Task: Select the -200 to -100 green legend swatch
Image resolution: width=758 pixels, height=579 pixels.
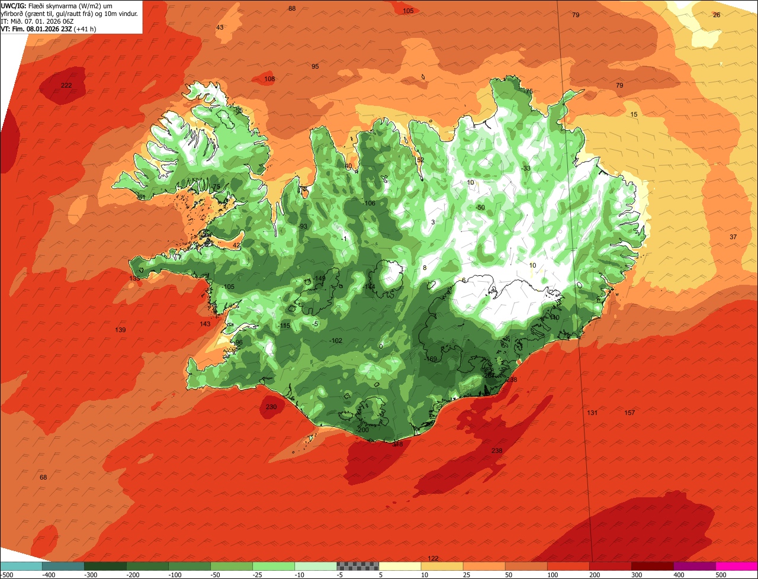Action: (147, 566)
